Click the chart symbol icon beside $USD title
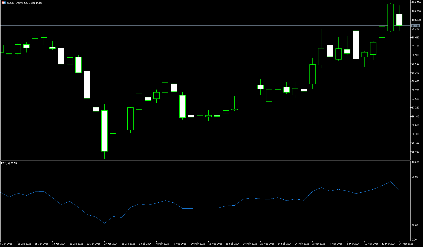The image size is (423, 247). point(4,3)
